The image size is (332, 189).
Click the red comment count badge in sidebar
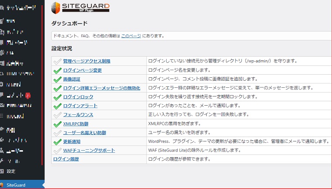(x=28, y=96)
